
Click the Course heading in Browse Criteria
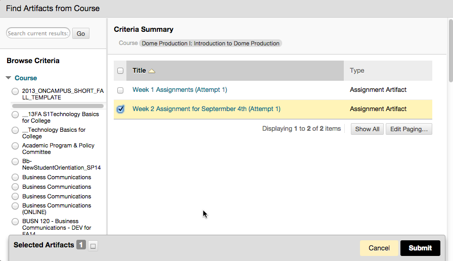click(x=26, y=78)
